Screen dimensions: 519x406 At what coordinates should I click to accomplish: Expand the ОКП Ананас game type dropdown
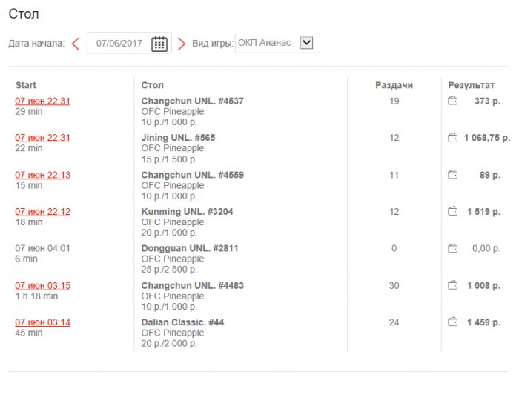coord(306,43)
